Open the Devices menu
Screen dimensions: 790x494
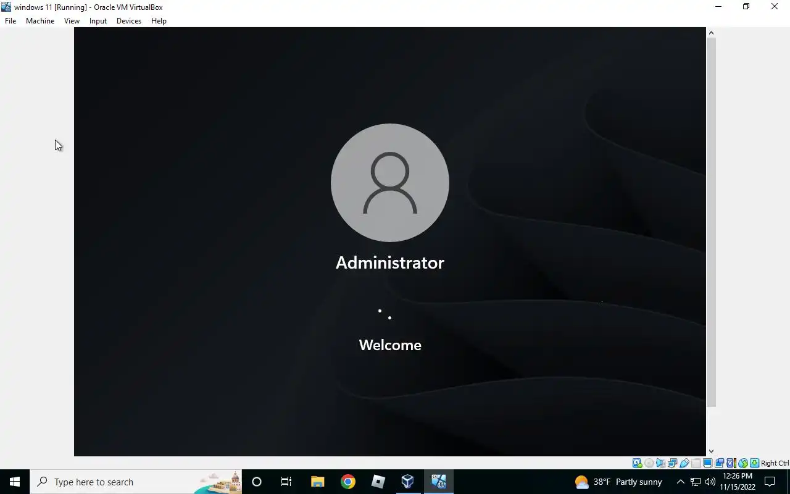coord(129,21)
